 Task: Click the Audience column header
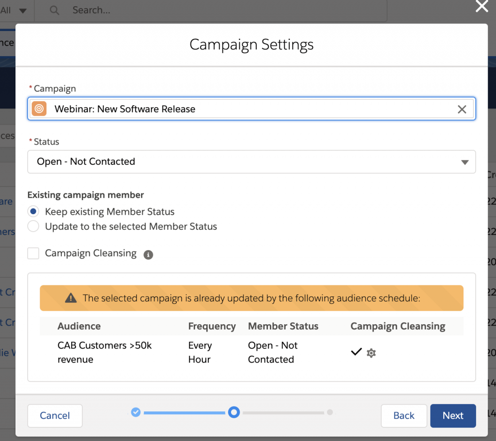79,326
